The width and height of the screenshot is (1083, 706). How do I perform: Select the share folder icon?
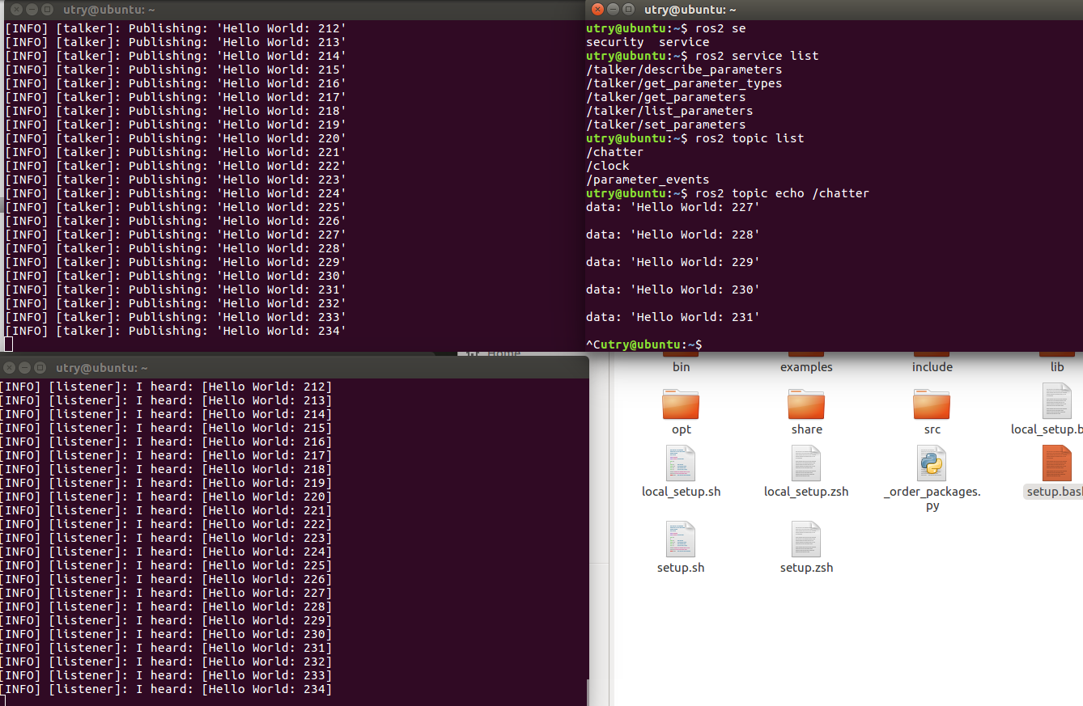click(x=806, y=404)
